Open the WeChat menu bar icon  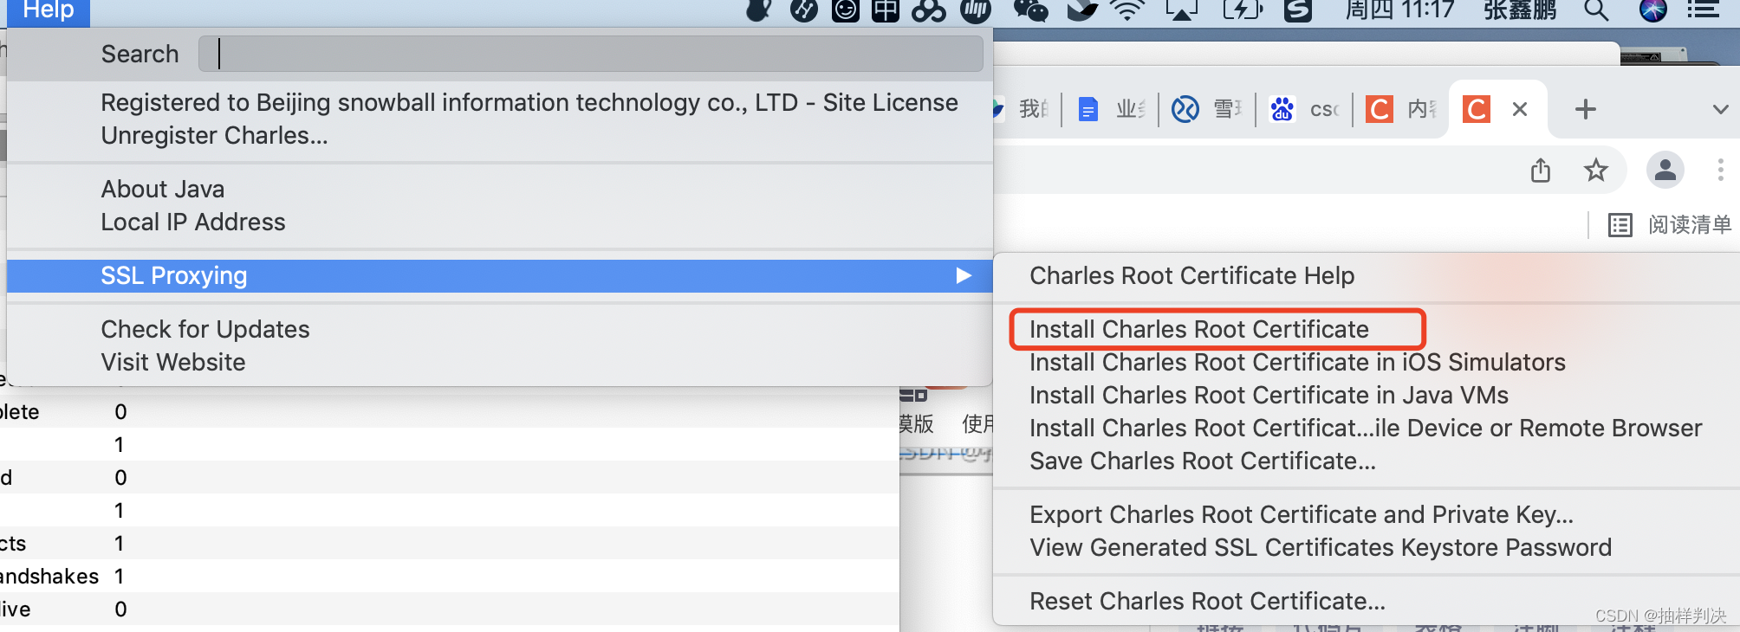pos(1030,10)
